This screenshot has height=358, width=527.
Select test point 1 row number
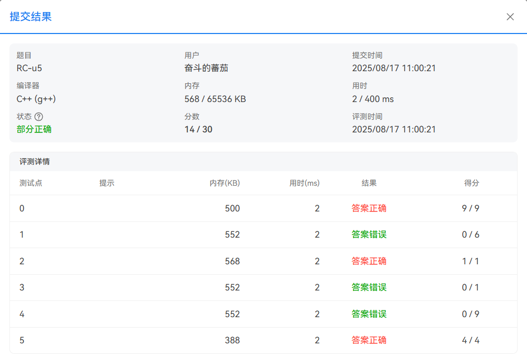[x=22, y=234]
